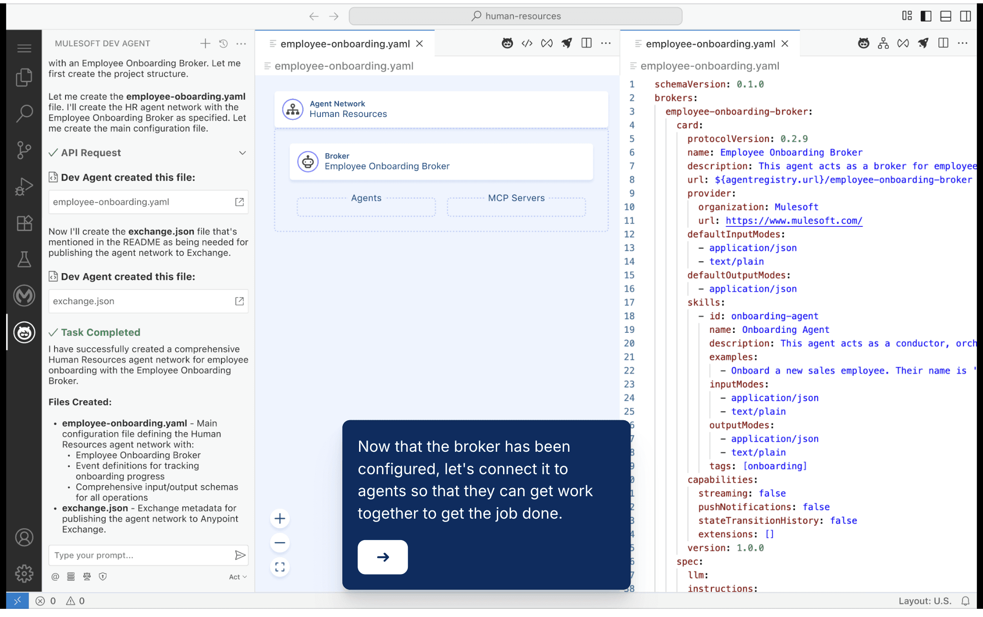Zoom in on canvas with plus button
983x617 pixels.
(x=280, y=519)
